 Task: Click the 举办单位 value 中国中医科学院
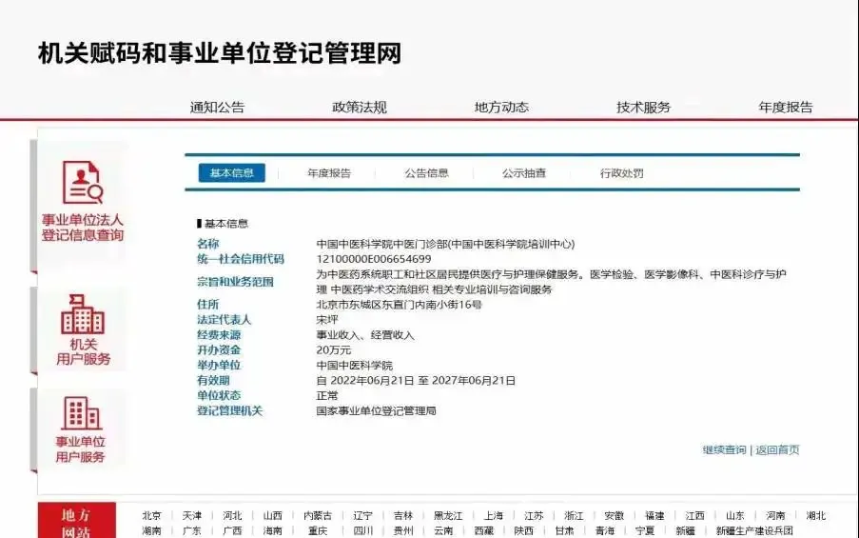point(355,366)
